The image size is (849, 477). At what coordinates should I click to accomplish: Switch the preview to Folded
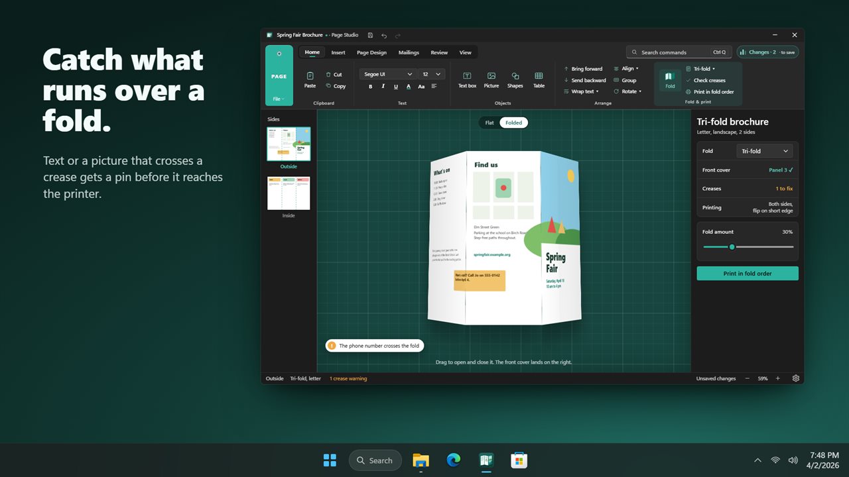(x=514, y=123)
